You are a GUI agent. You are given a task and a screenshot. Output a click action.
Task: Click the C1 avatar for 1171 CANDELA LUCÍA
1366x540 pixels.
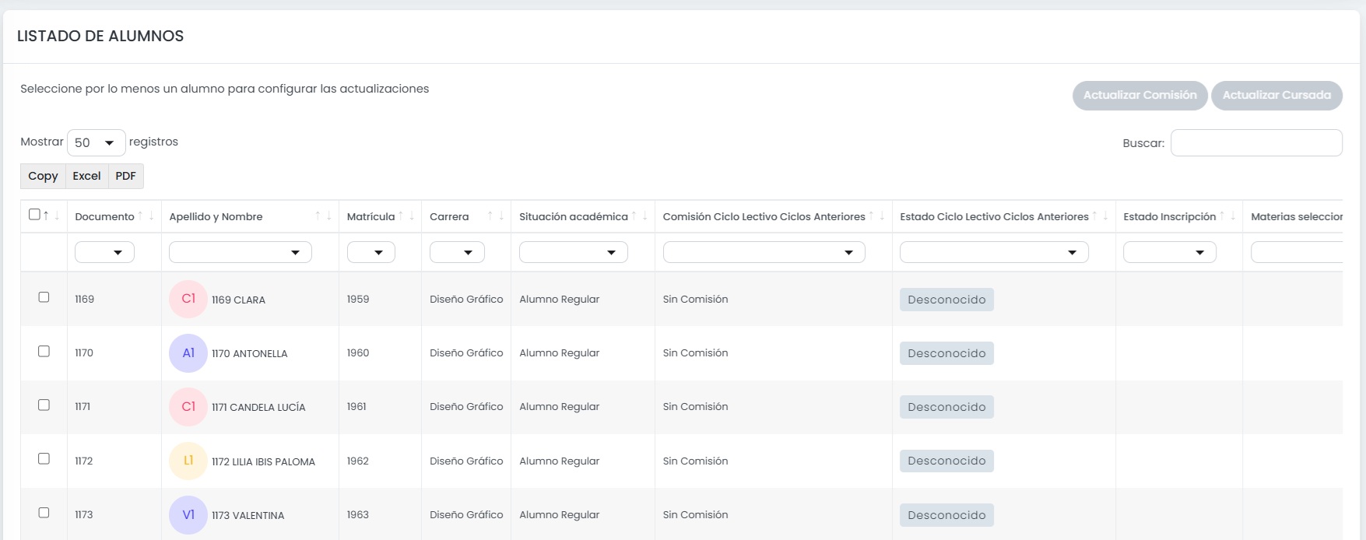188,407
